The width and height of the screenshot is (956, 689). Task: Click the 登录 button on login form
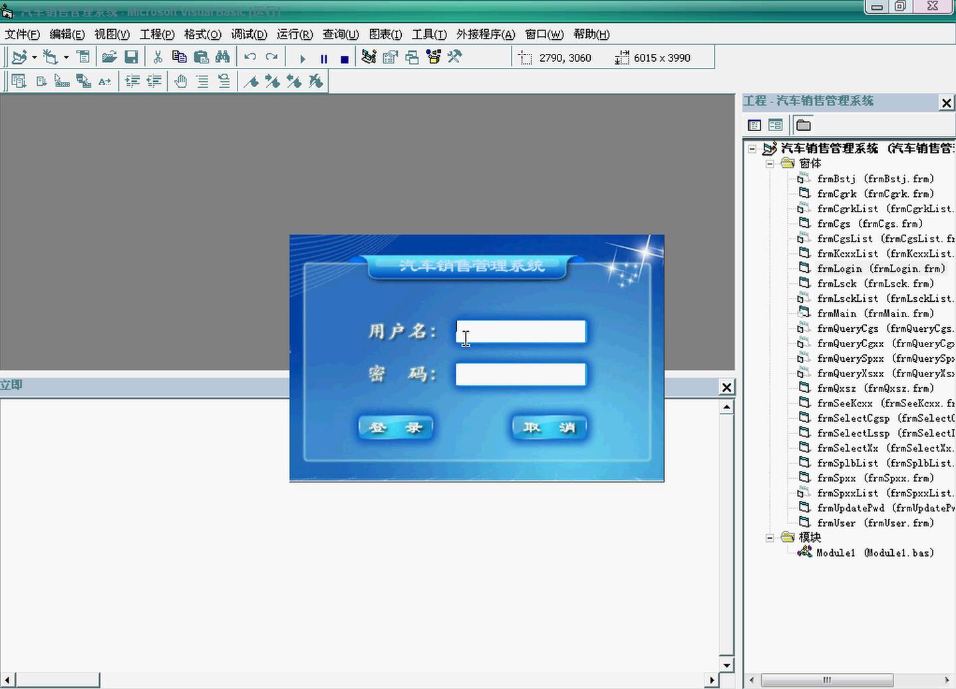point(396,428)
